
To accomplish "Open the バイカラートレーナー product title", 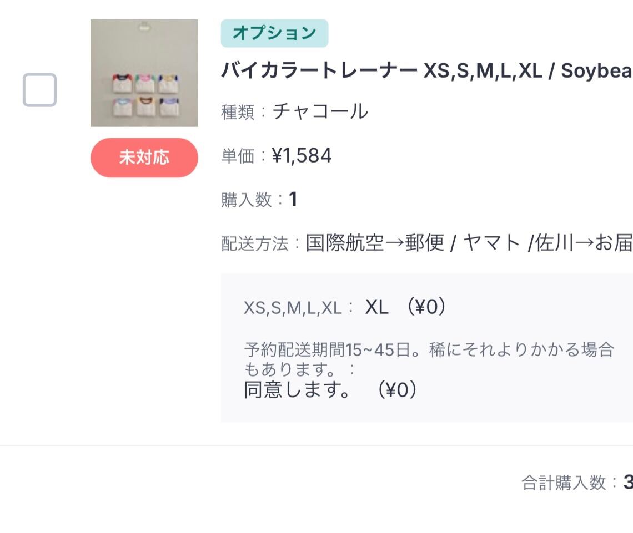I will click(319, 71).
